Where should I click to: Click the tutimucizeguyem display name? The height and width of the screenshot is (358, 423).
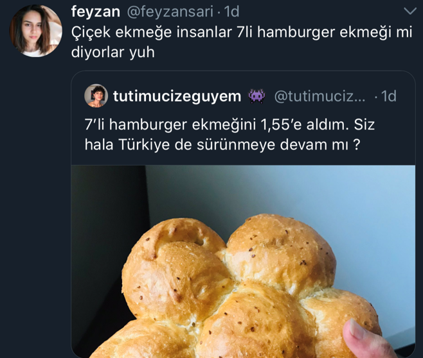coord(177,96)
